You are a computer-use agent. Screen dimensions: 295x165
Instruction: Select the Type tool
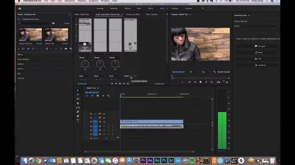pos(78,121)
